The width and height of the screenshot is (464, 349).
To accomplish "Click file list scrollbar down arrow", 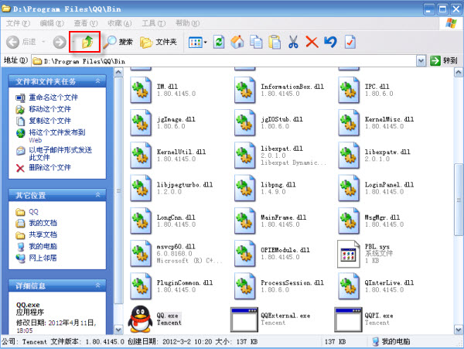I will click(x=459, y=330).
